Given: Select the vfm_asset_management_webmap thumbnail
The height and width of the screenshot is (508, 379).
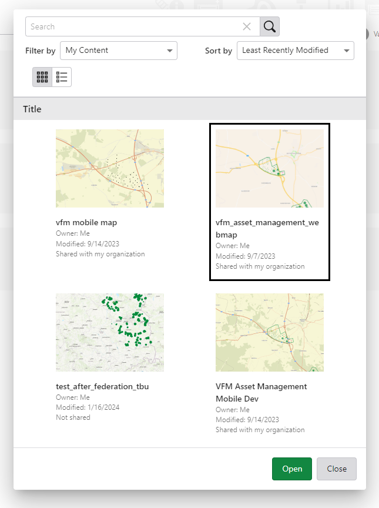Looking at the screenshot, I should (x=270, y=168).
